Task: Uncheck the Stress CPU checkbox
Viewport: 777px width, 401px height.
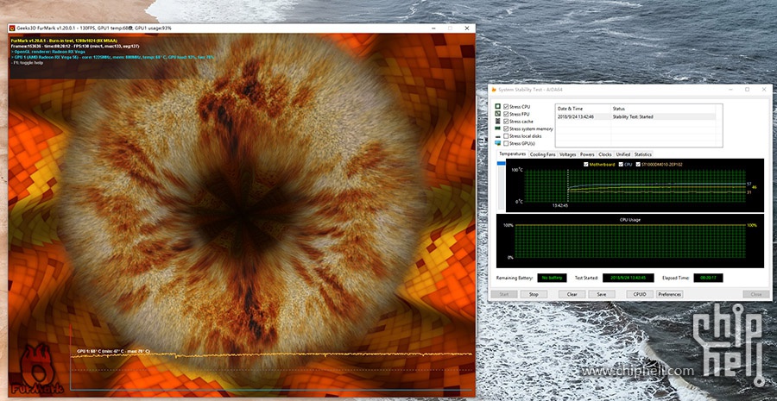Action: coord(506,107)
